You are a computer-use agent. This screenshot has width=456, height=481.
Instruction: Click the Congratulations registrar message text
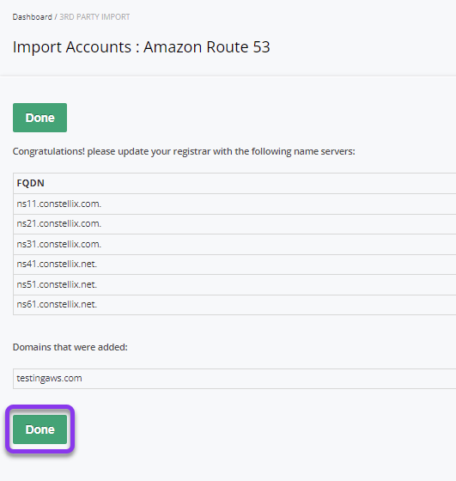(x=184, y=151)
